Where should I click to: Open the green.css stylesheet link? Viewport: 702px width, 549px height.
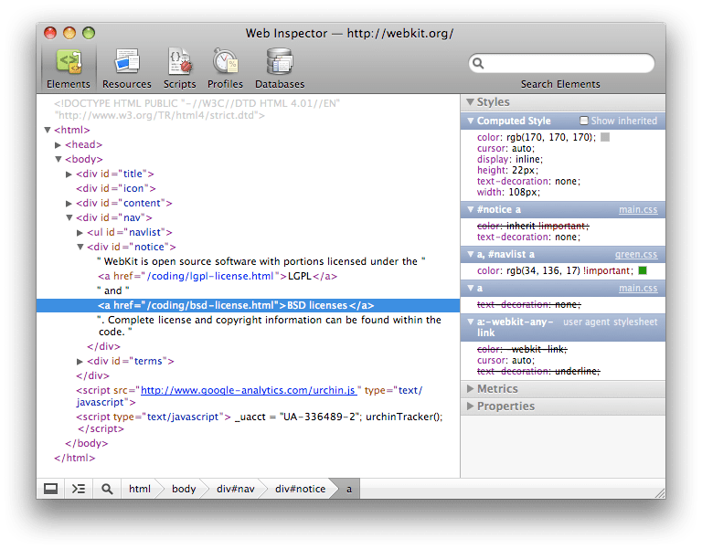pos(636,254)
